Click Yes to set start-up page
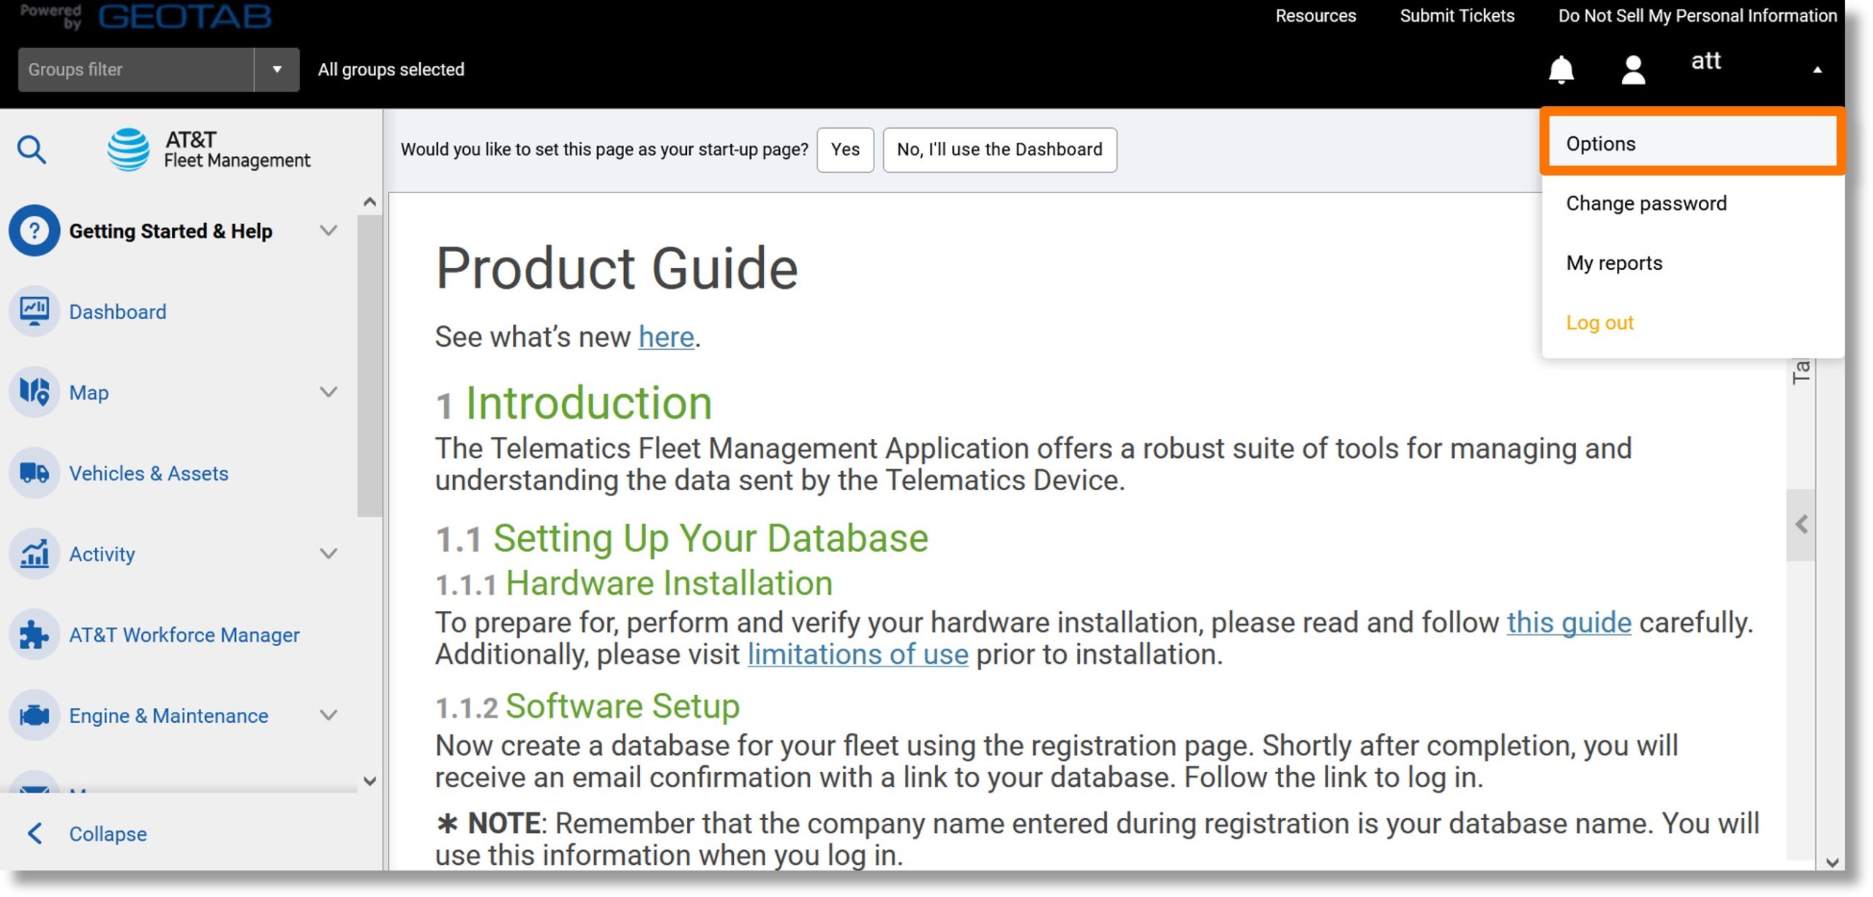Viewport: 1873px width, 897px height. (x=845, y=150)
